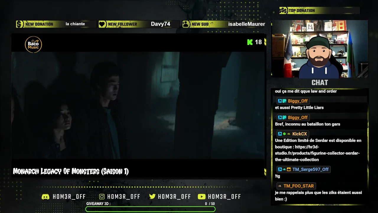Open the YouTube icon in the social bar
The height and width of the screenshot is (213, 378).
coord(202,197)
